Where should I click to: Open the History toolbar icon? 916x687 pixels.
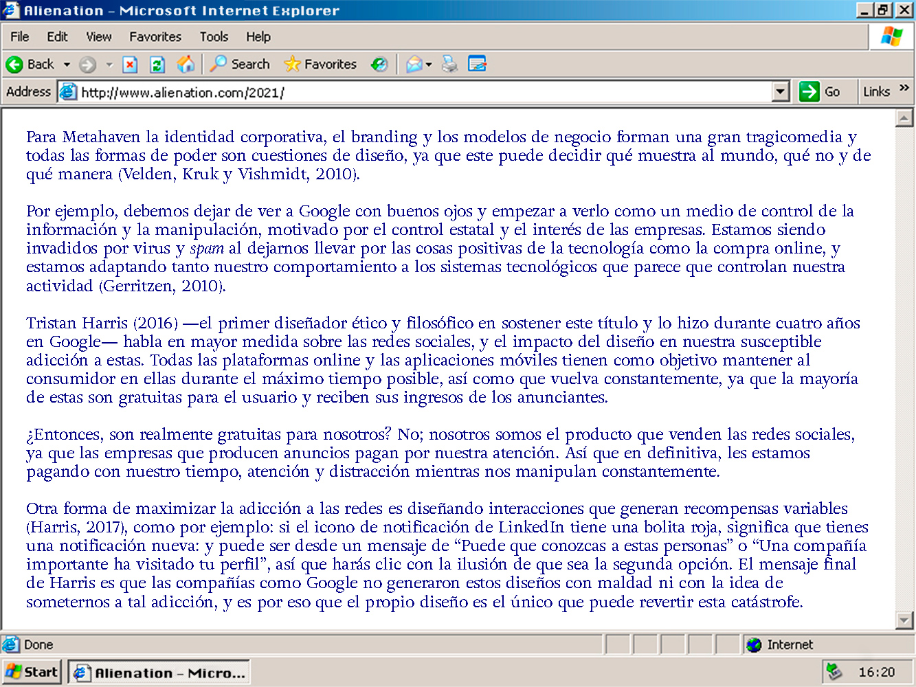(379, 65)
